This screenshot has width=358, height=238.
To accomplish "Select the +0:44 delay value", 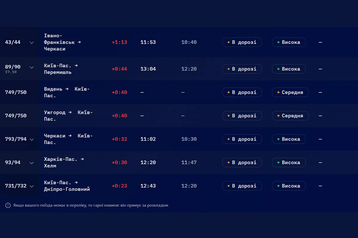I will point(119,69).
